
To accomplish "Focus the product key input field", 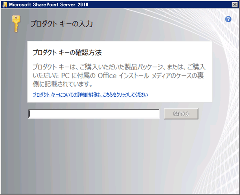I will tap(94, 114).
